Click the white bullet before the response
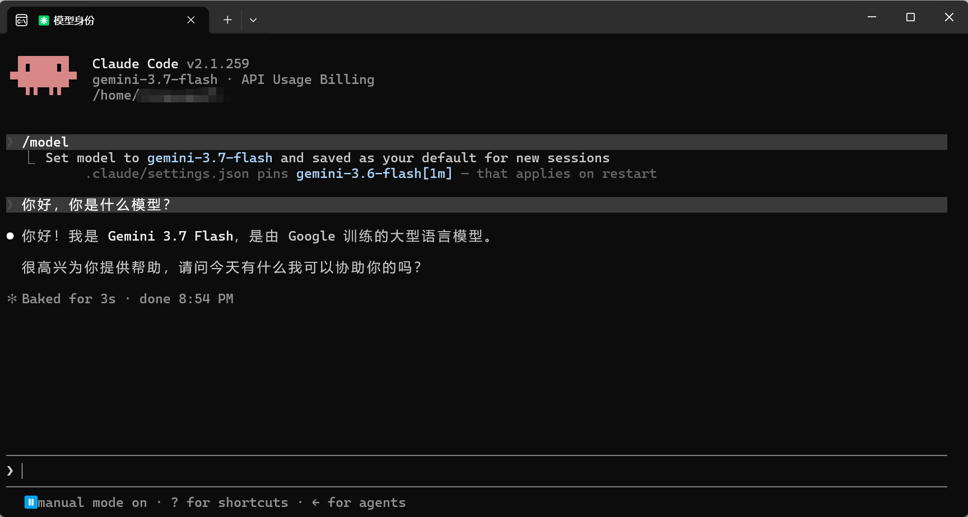968x517 pixels. [10, 236]
